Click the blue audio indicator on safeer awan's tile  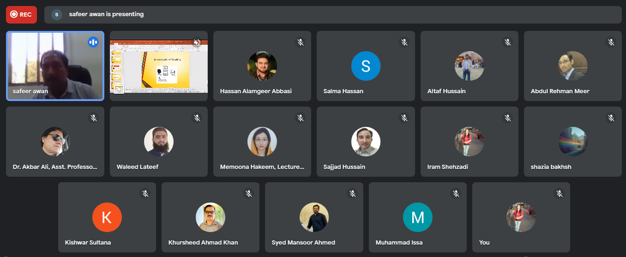pyautogui.click(x=93, y=42)
